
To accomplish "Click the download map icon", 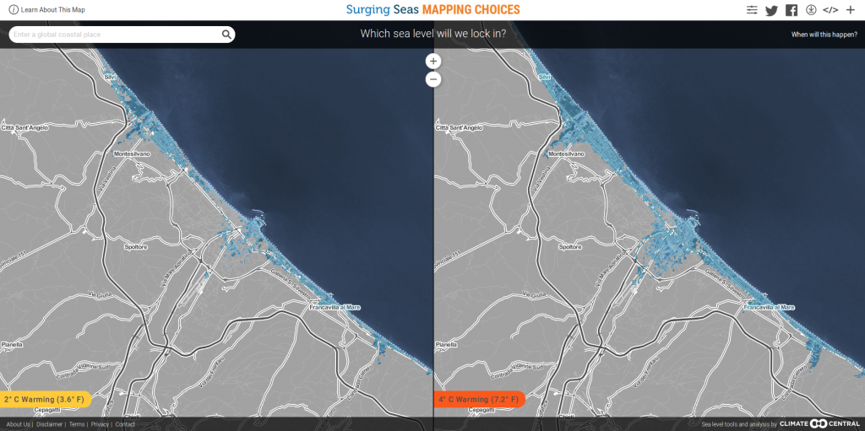I will click(811, 10).
